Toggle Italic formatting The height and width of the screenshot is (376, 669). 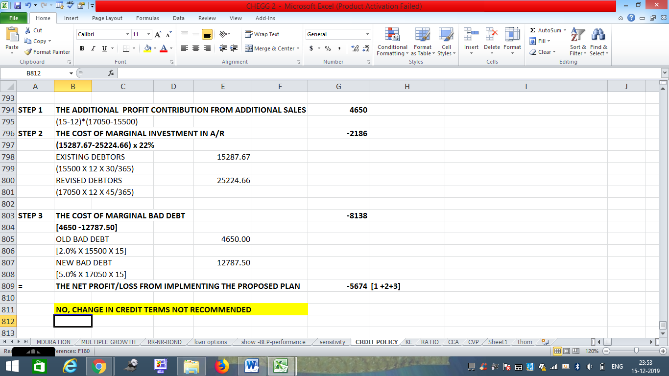[93, 48]
